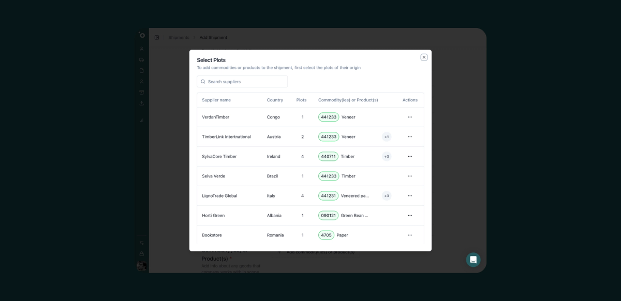The width and height of the screenshot is (621, 301).
Task: Select LignoTrade Global supplier name
Action: pyautogui.click(x=219, y=195)
